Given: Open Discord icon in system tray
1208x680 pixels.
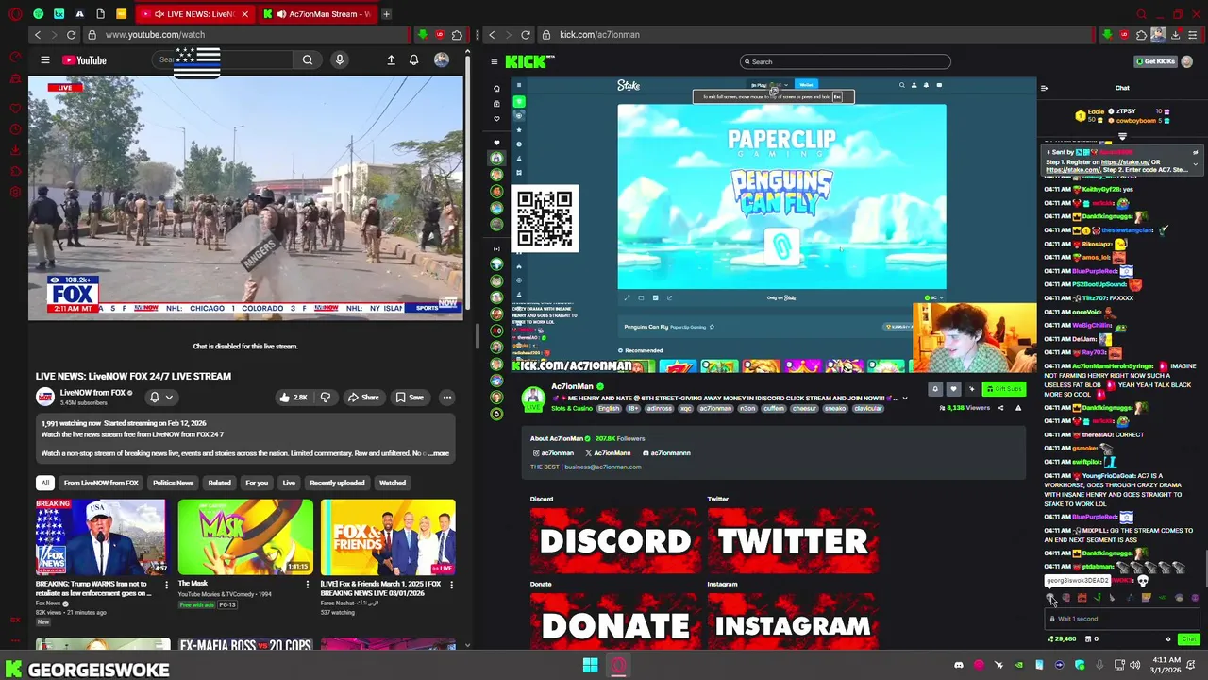Looking at the screenshot, I should coord(959,666).
